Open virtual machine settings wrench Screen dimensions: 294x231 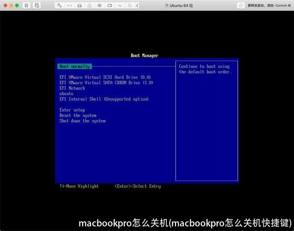coord(59,5)
